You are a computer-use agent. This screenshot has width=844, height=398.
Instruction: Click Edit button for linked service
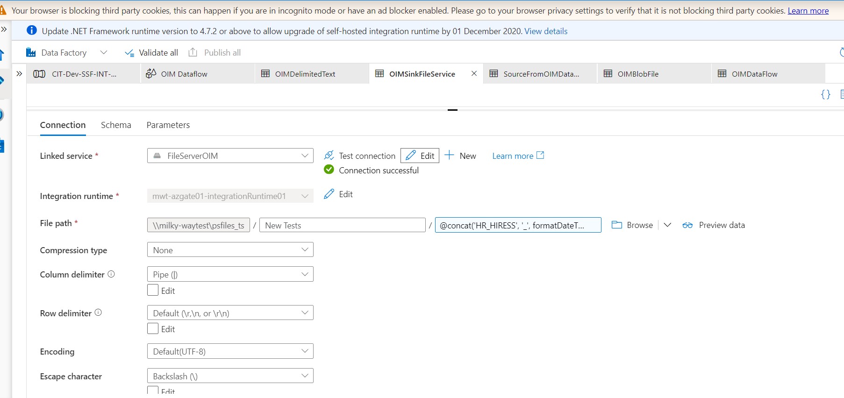tap(420, 156)
